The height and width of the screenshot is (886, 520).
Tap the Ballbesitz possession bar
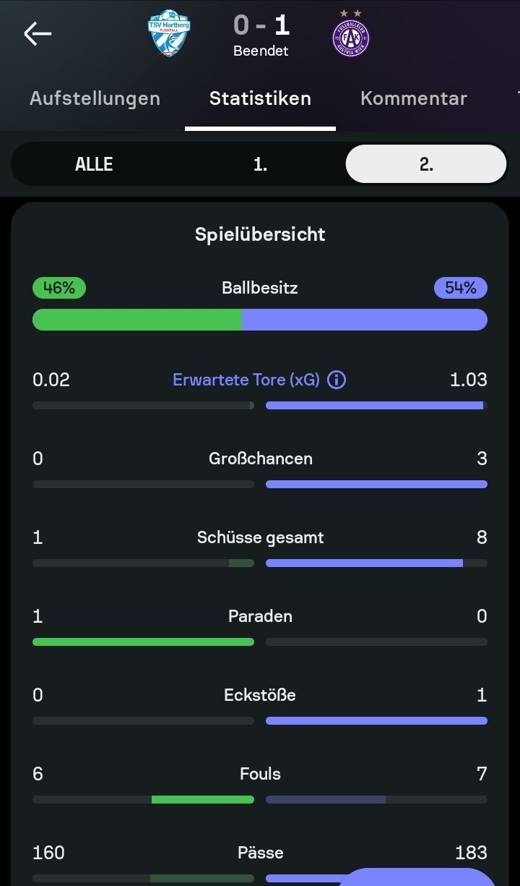[x=260, y=320]
